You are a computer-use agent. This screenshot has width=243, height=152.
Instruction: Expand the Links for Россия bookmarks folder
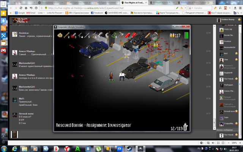55,13
